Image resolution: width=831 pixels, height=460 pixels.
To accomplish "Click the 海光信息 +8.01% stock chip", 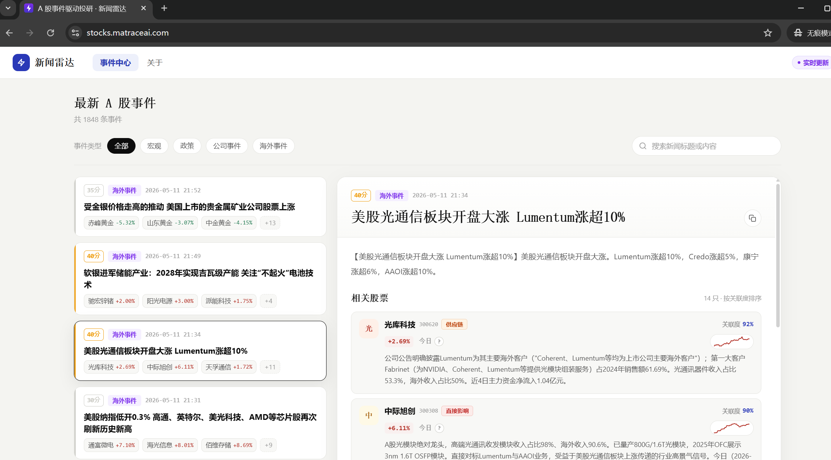I will 170,445.
